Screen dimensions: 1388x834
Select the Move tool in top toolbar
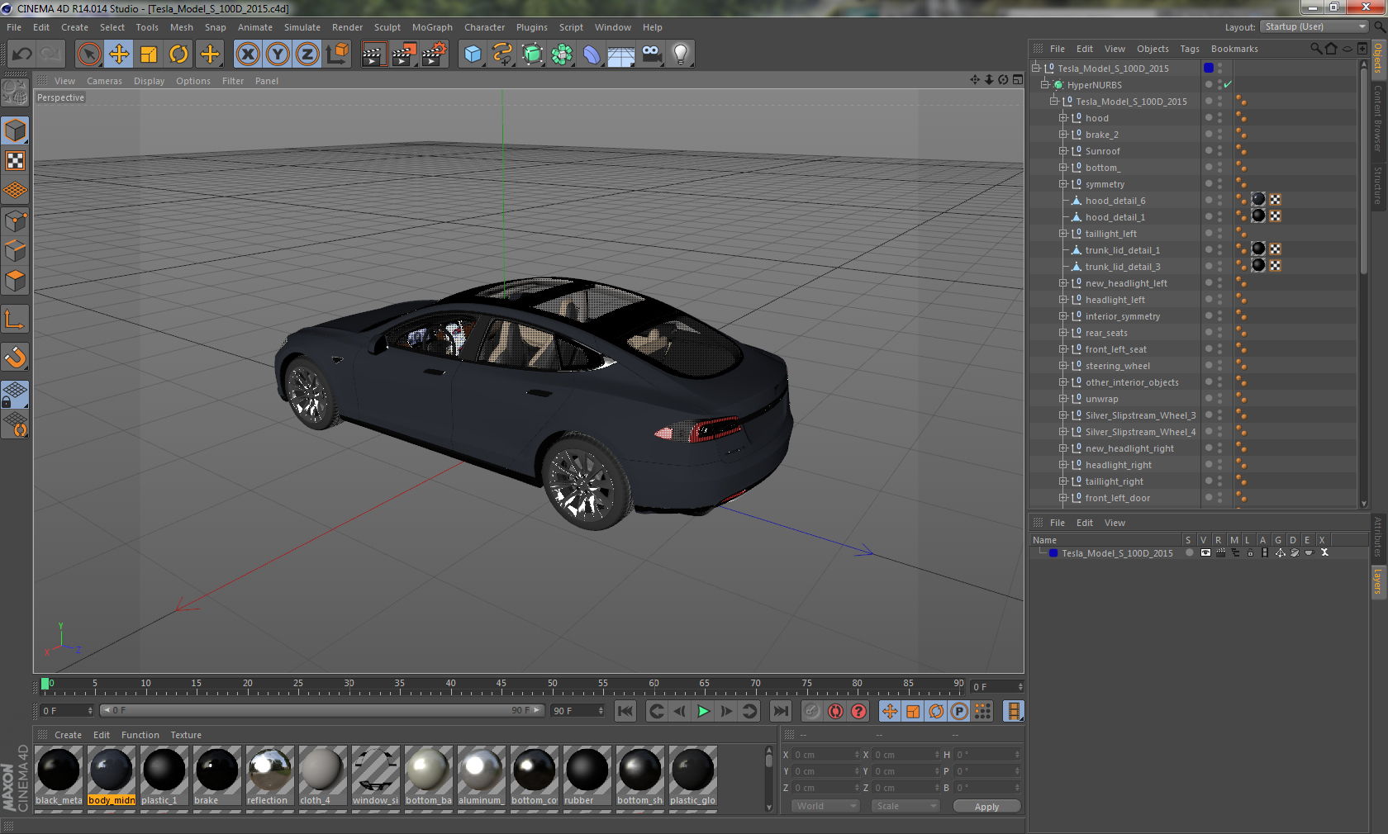119,54
